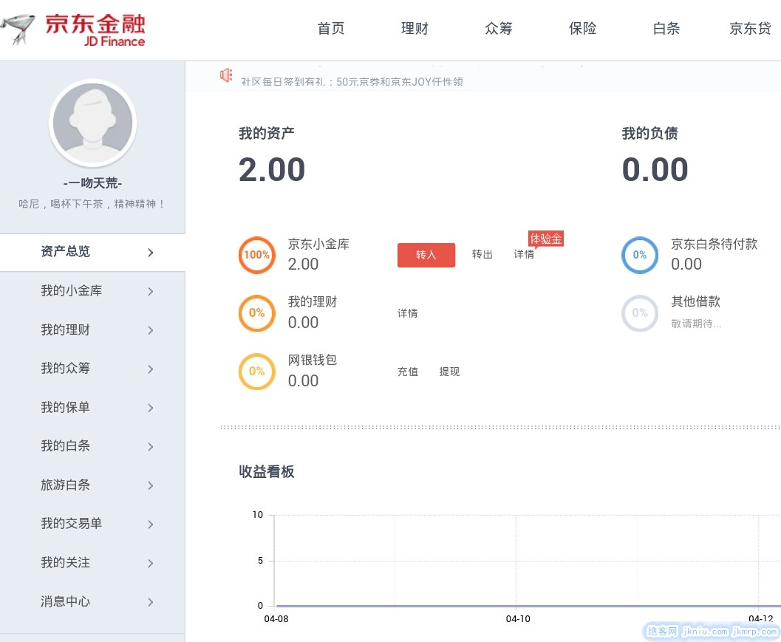Expand 我的白条 sidebar chevron

pyautogui.click(x=150, y=447)
